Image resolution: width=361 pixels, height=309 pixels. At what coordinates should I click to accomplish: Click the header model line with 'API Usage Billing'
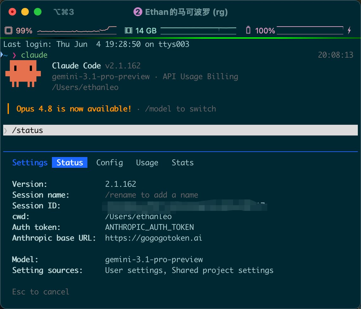coord(145,76)
